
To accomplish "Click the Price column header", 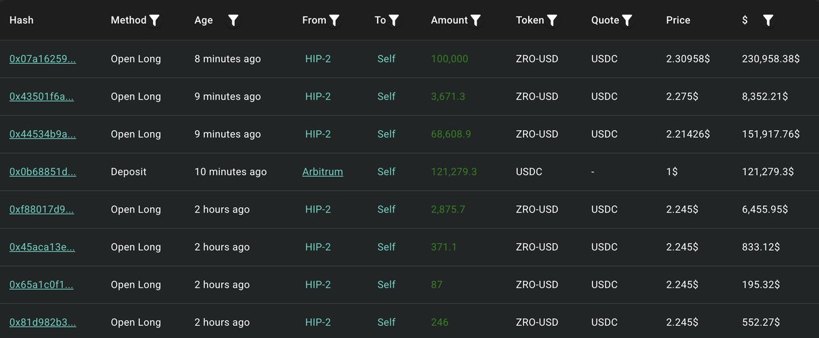I will coord(678,20).
